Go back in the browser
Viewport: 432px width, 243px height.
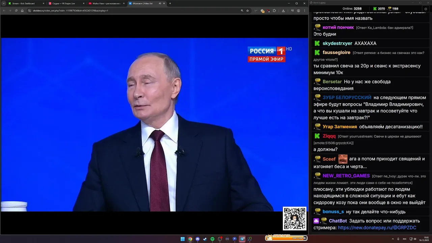[x=4, y=10]
